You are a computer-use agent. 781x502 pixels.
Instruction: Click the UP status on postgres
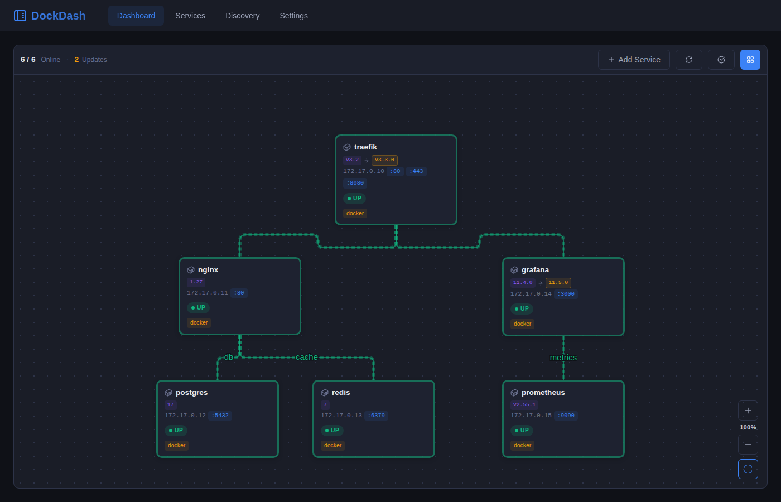tap(176, 431)
